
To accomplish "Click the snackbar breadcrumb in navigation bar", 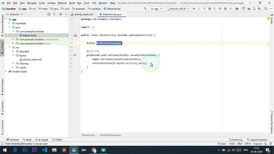I will pos(94,9).
